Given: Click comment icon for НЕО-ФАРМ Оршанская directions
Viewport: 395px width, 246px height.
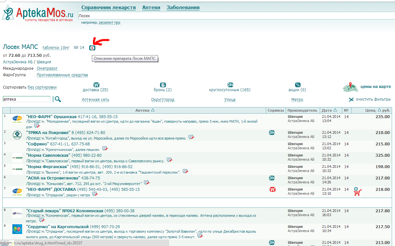Looking at the screenshot, I should click(x=37, y=126).
